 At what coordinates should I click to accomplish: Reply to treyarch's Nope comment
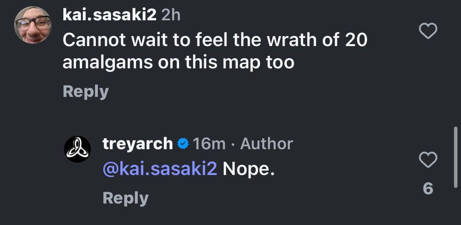(126, 198)
